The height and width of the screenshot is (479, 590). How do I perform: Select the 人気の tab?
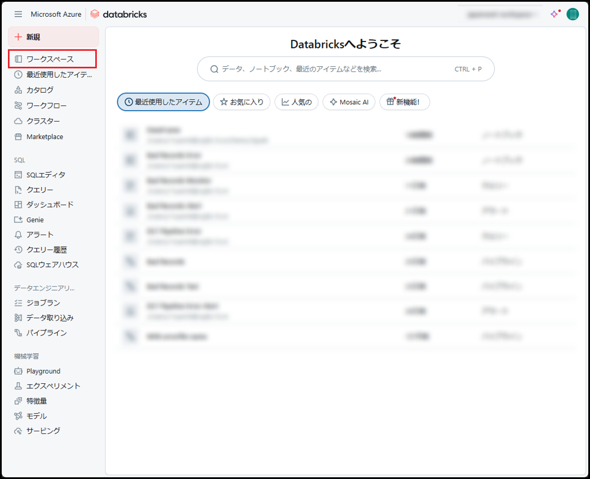(296, 102)
